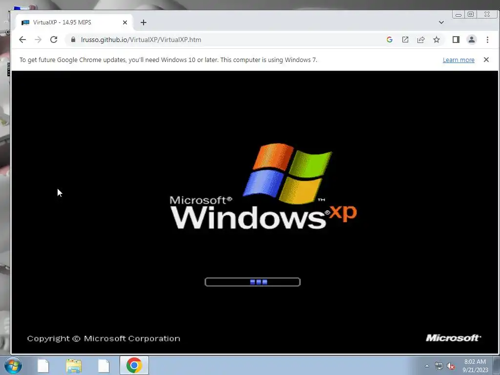Open page in app via pop-out icon
This screenshot has width=500, height=375.
(x=405, y=40)
